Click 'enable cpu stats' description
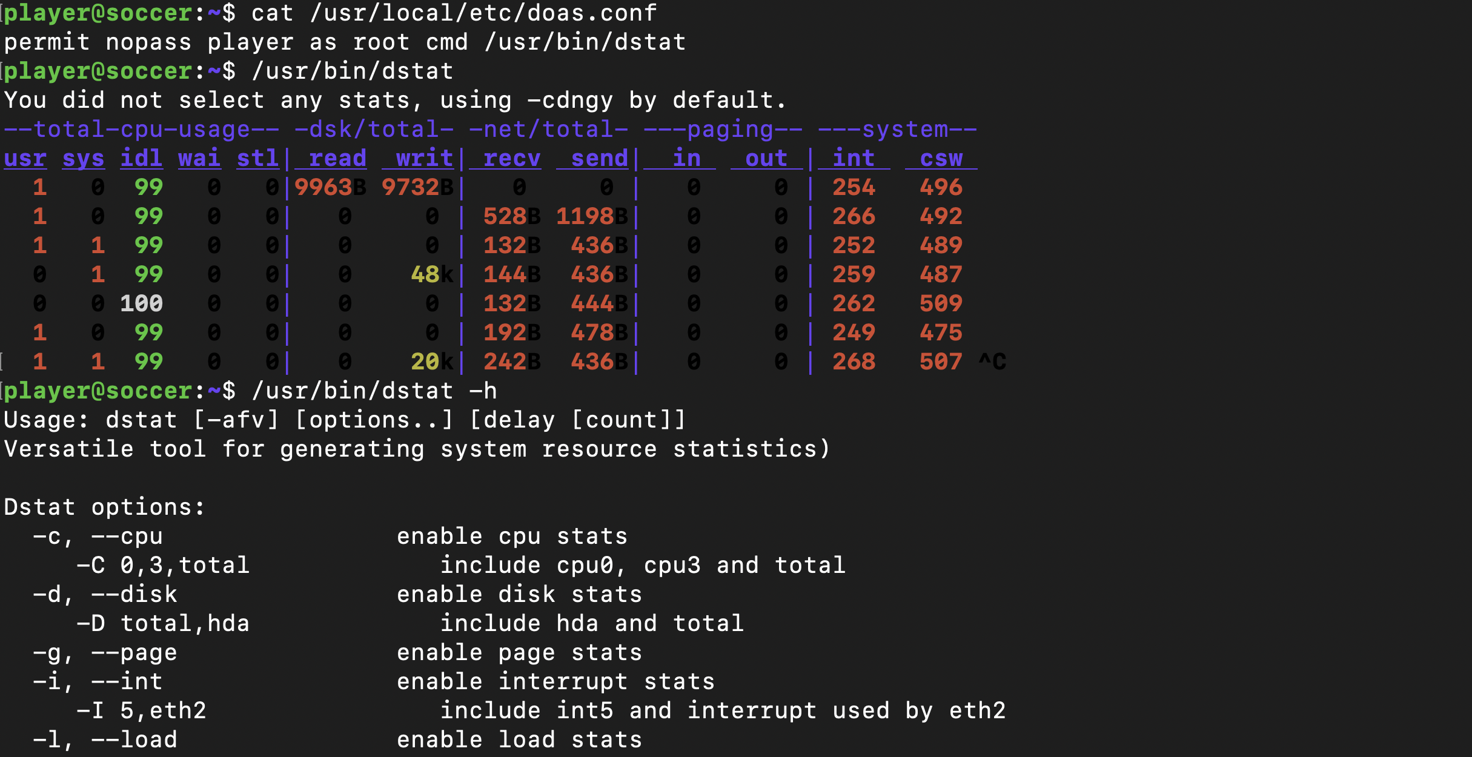Image resolution: width=1472 pixels, height=757 pixels. click(512, 536)
